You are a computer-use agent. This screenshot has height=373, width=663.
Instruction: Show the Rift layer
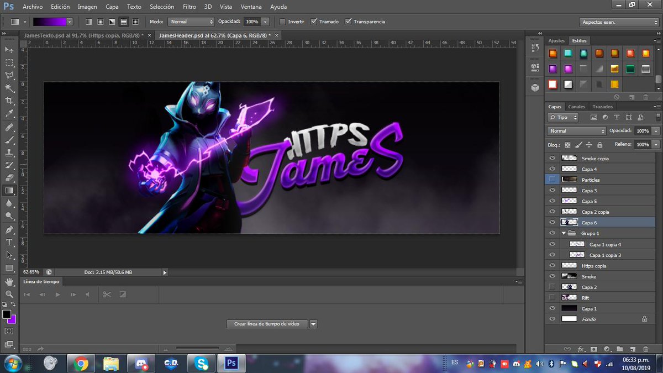(551, 297)
